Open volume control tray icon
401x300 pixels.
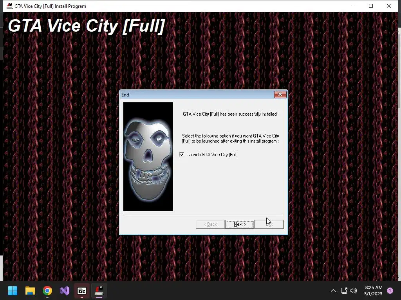point(354,291)
